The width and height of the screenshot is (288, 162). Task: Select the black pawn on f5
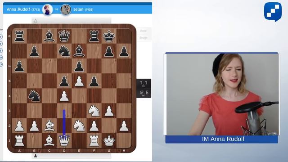[94, 81]
